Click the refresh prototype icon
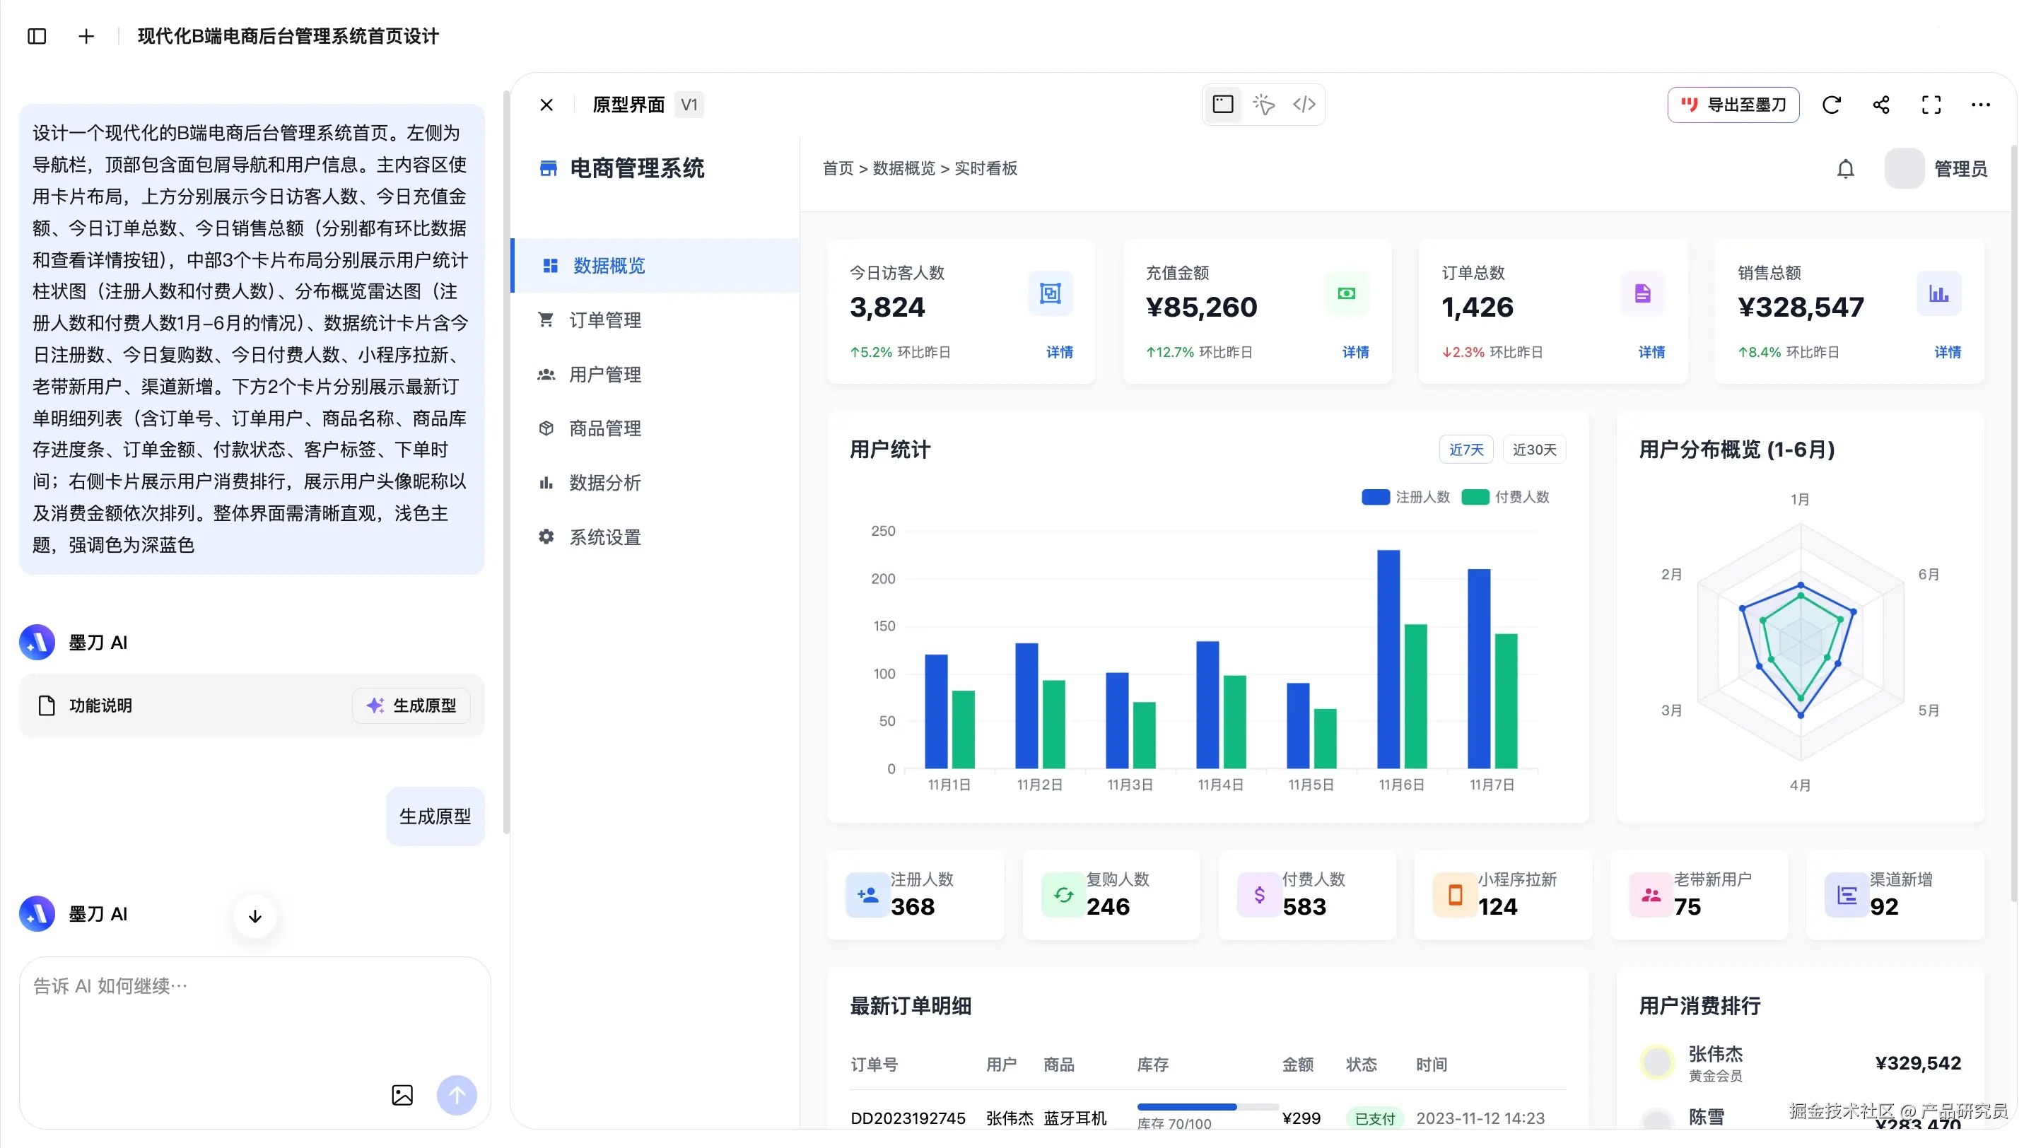 point(1831,105)
